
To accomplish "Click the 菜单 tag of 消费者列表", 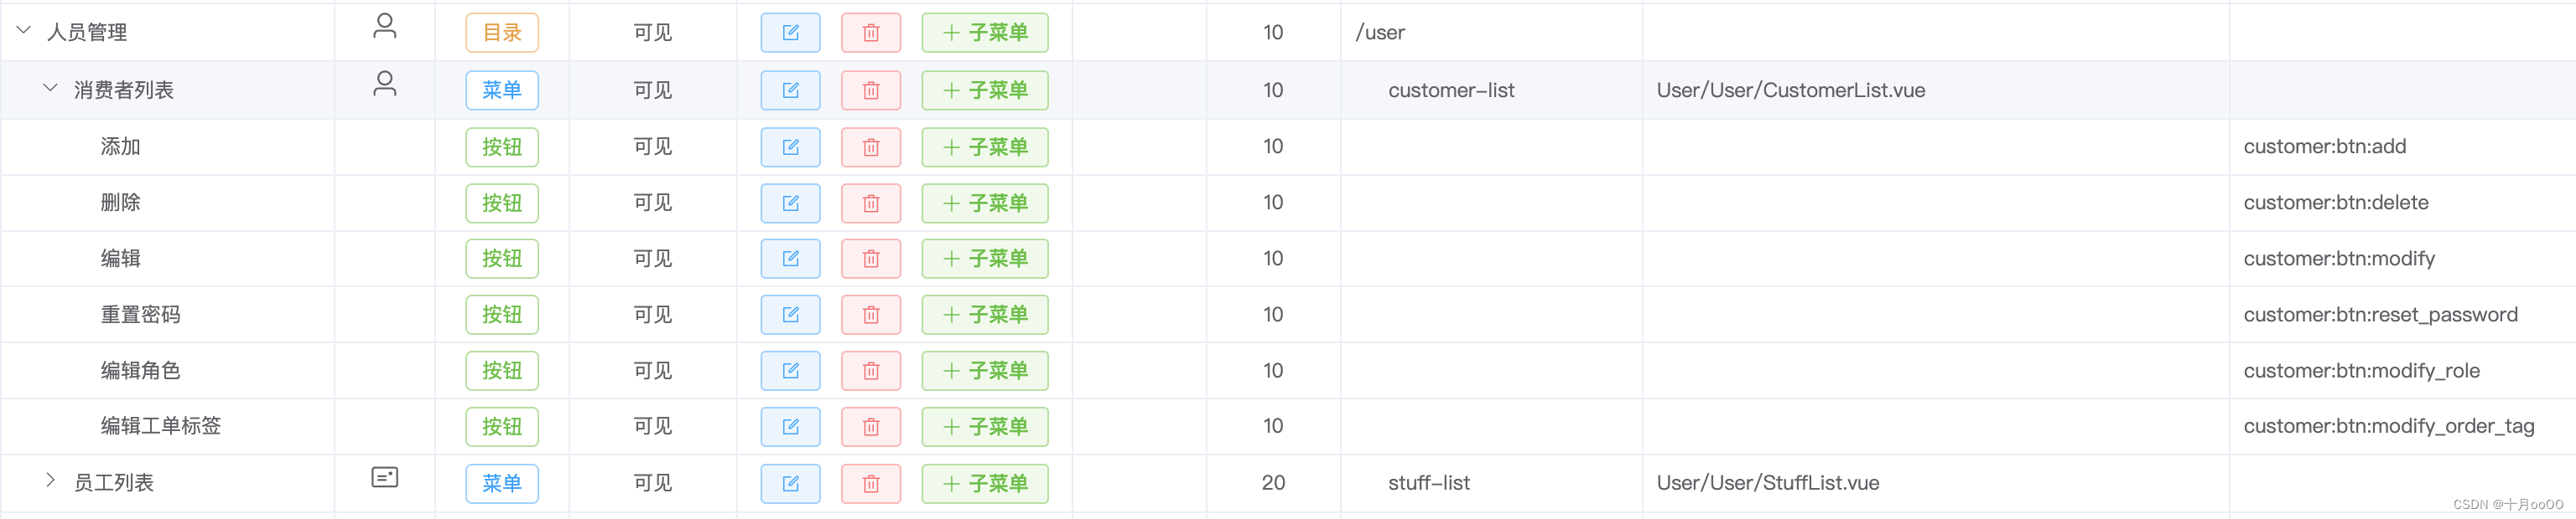I will (502, 90).
